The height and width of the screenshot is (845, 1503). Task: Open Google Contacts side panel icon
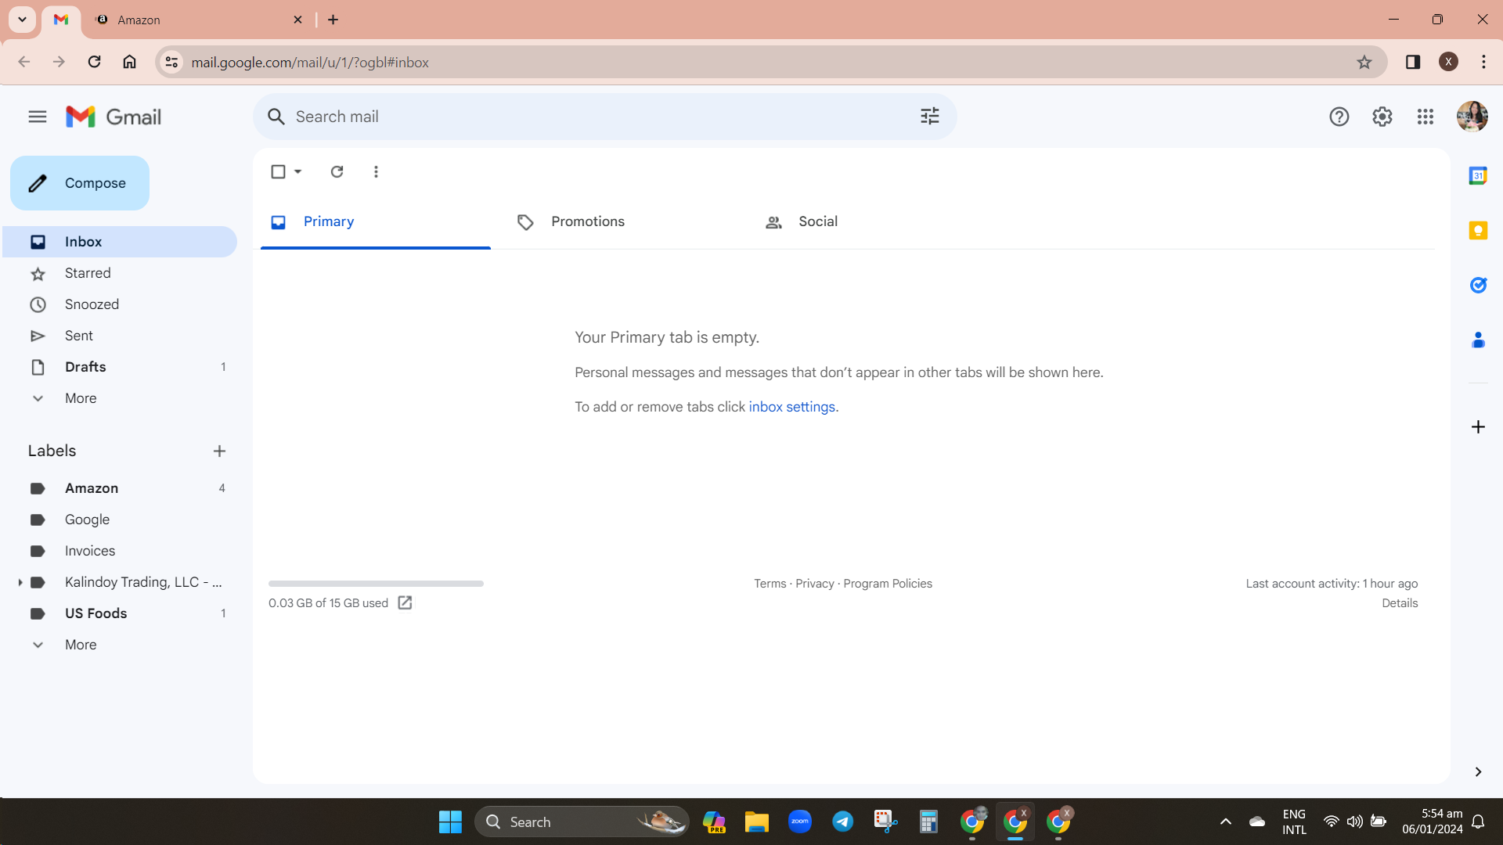tap(1478, 340)
